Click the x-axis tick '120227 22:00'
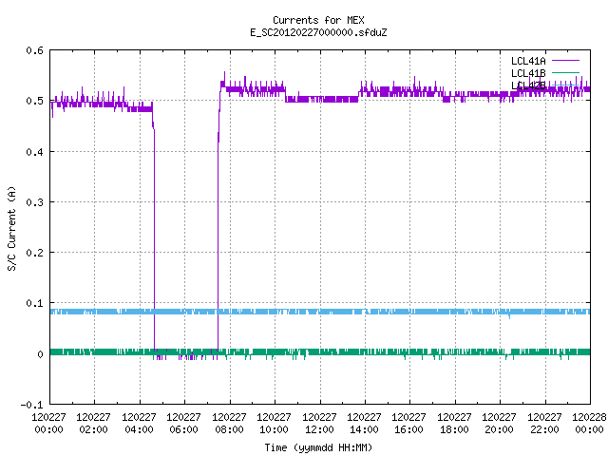This screenshot has height=456, width=608. [x=544, y=423]
